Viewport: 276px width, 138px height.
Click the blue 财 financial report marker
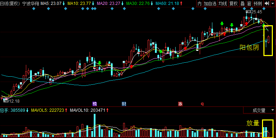tap(124, 104)
